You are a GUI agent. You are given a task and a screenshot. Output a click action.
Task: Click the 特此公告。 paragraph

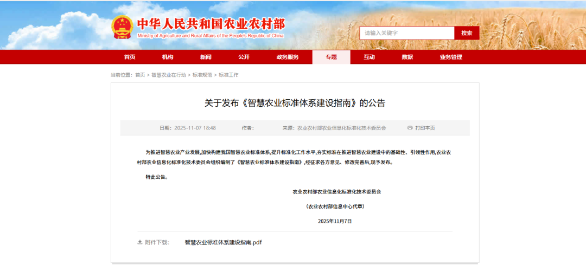[157, 177]
